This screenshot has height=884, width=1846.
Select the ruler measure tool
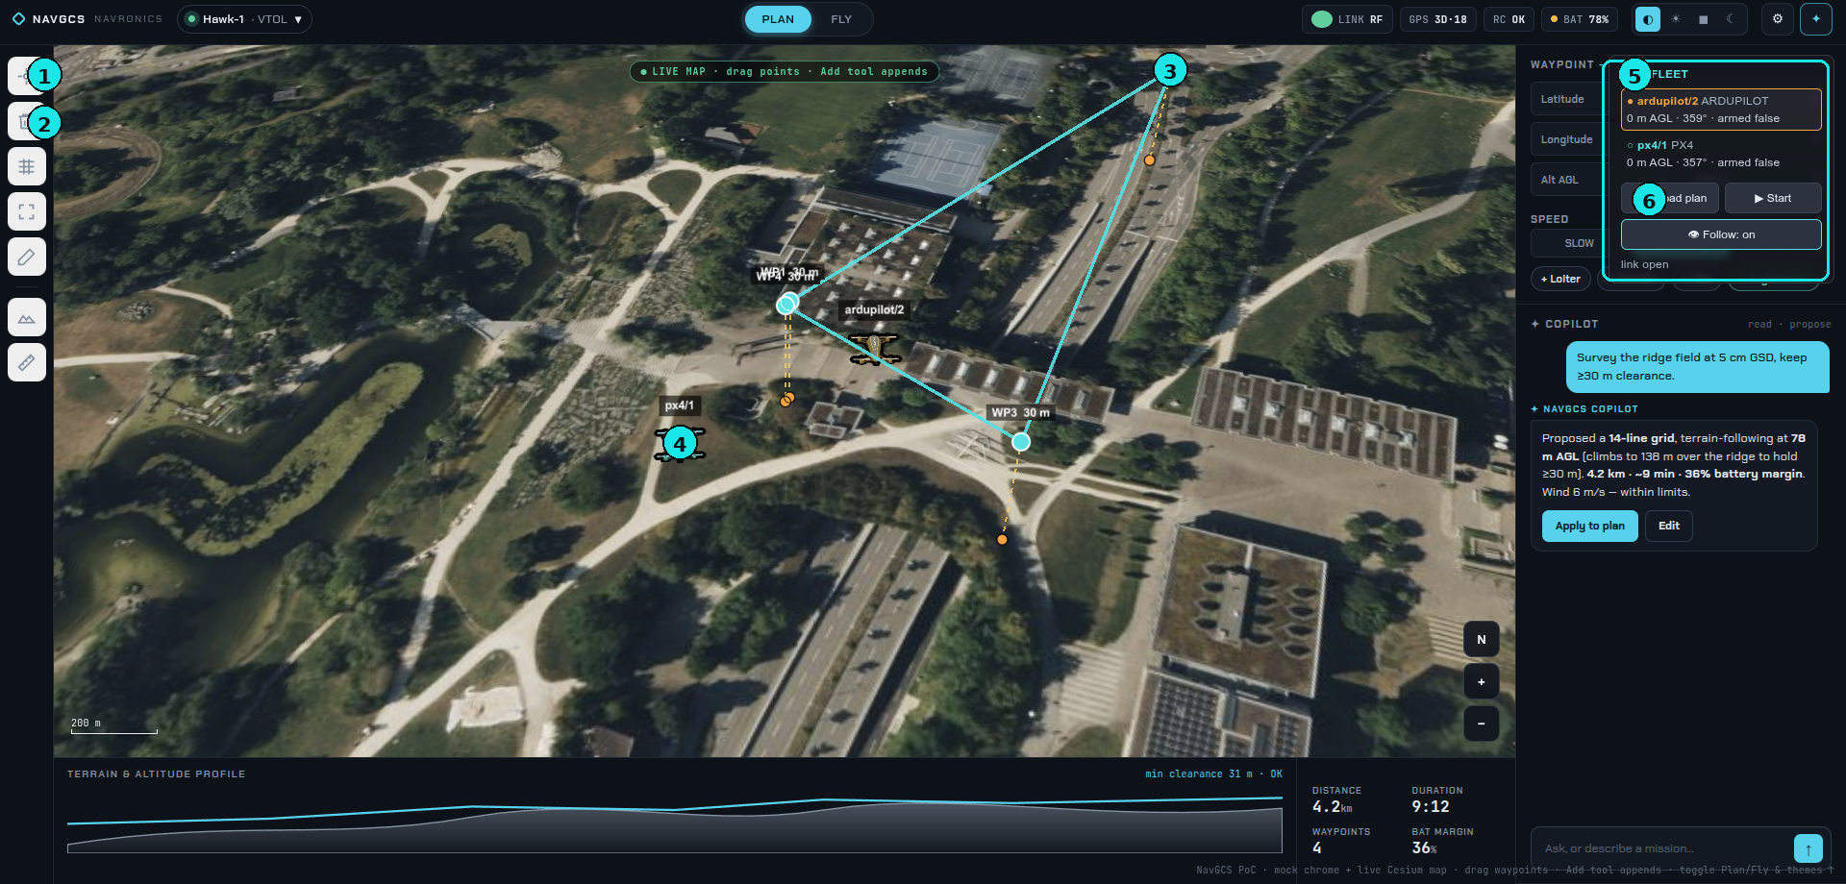tap(26, 362)
